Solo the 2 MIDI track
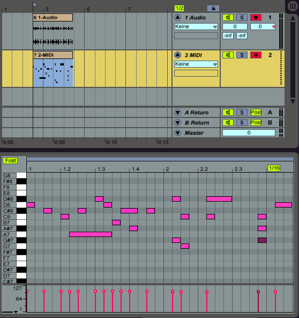This screenshot has width=299, height=318. [242, 55]
